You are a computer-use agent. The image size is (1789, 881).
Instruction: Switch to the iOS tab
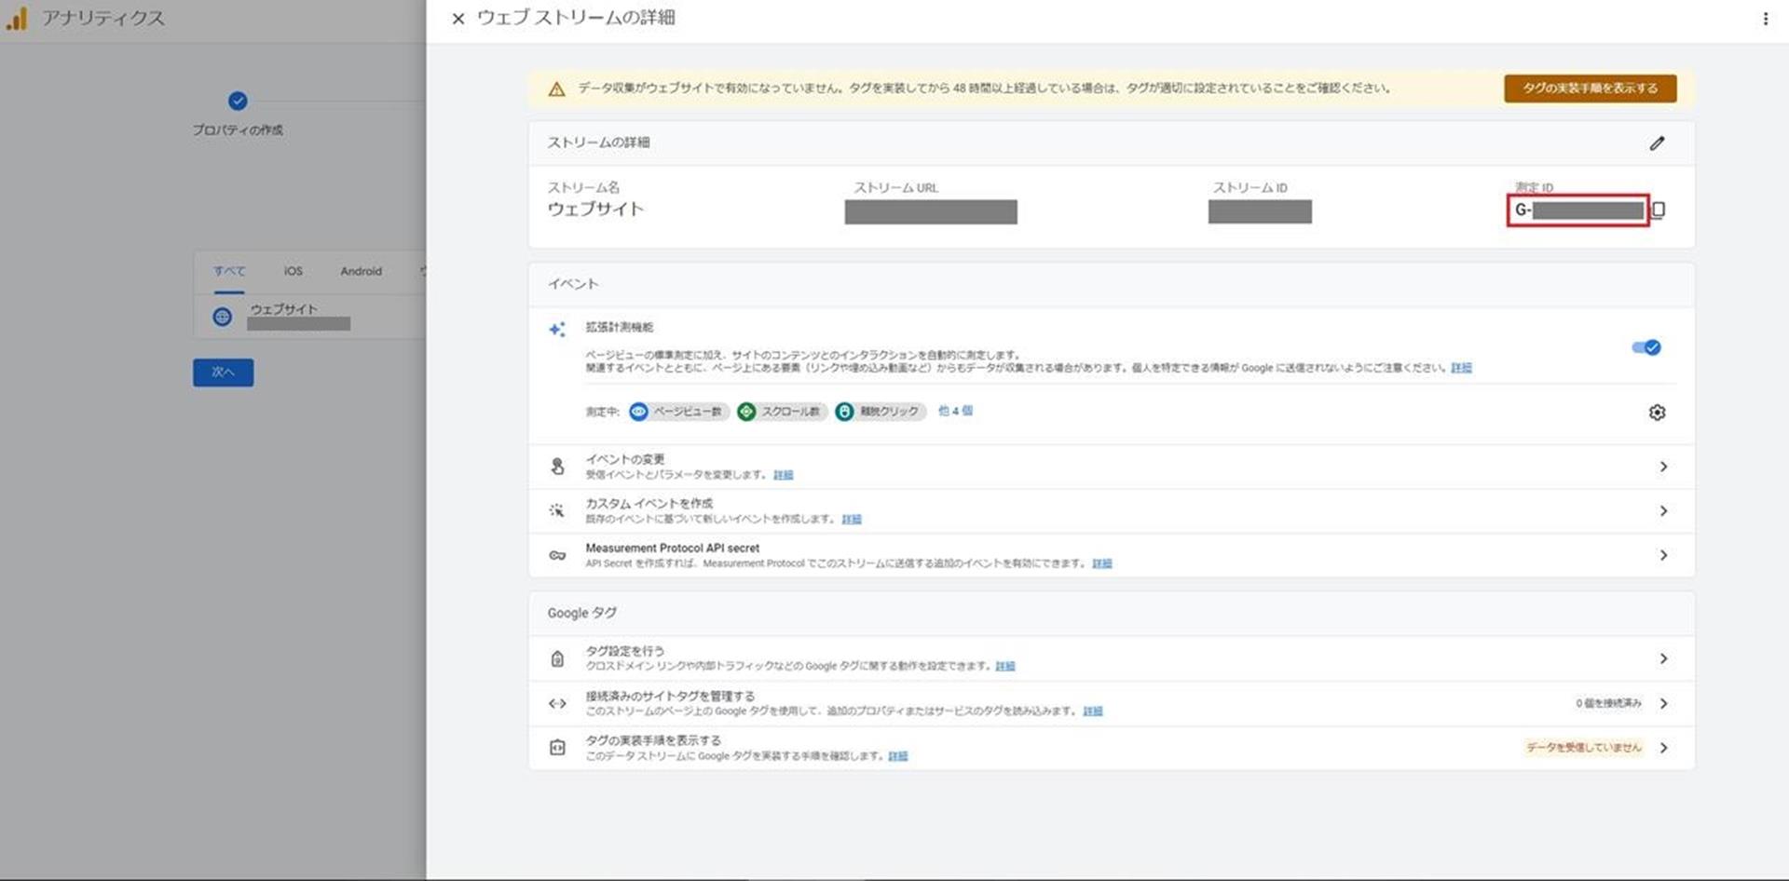(x=294, y=271)
